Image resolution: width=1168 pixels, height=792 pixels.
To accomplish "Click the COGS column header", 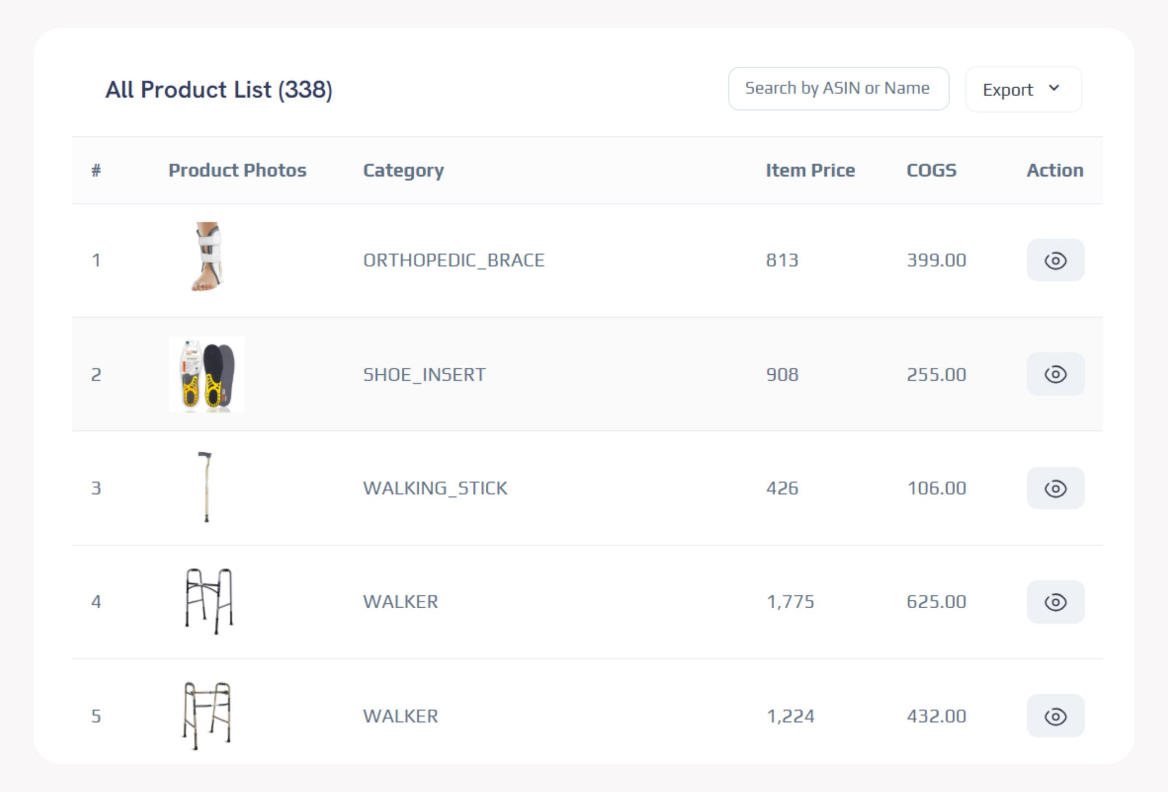I will (931, 170).
